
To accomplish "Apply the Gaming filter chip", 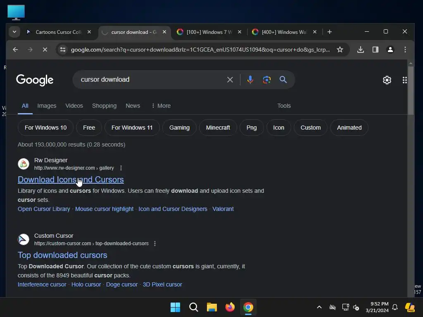I will [179, 128].
